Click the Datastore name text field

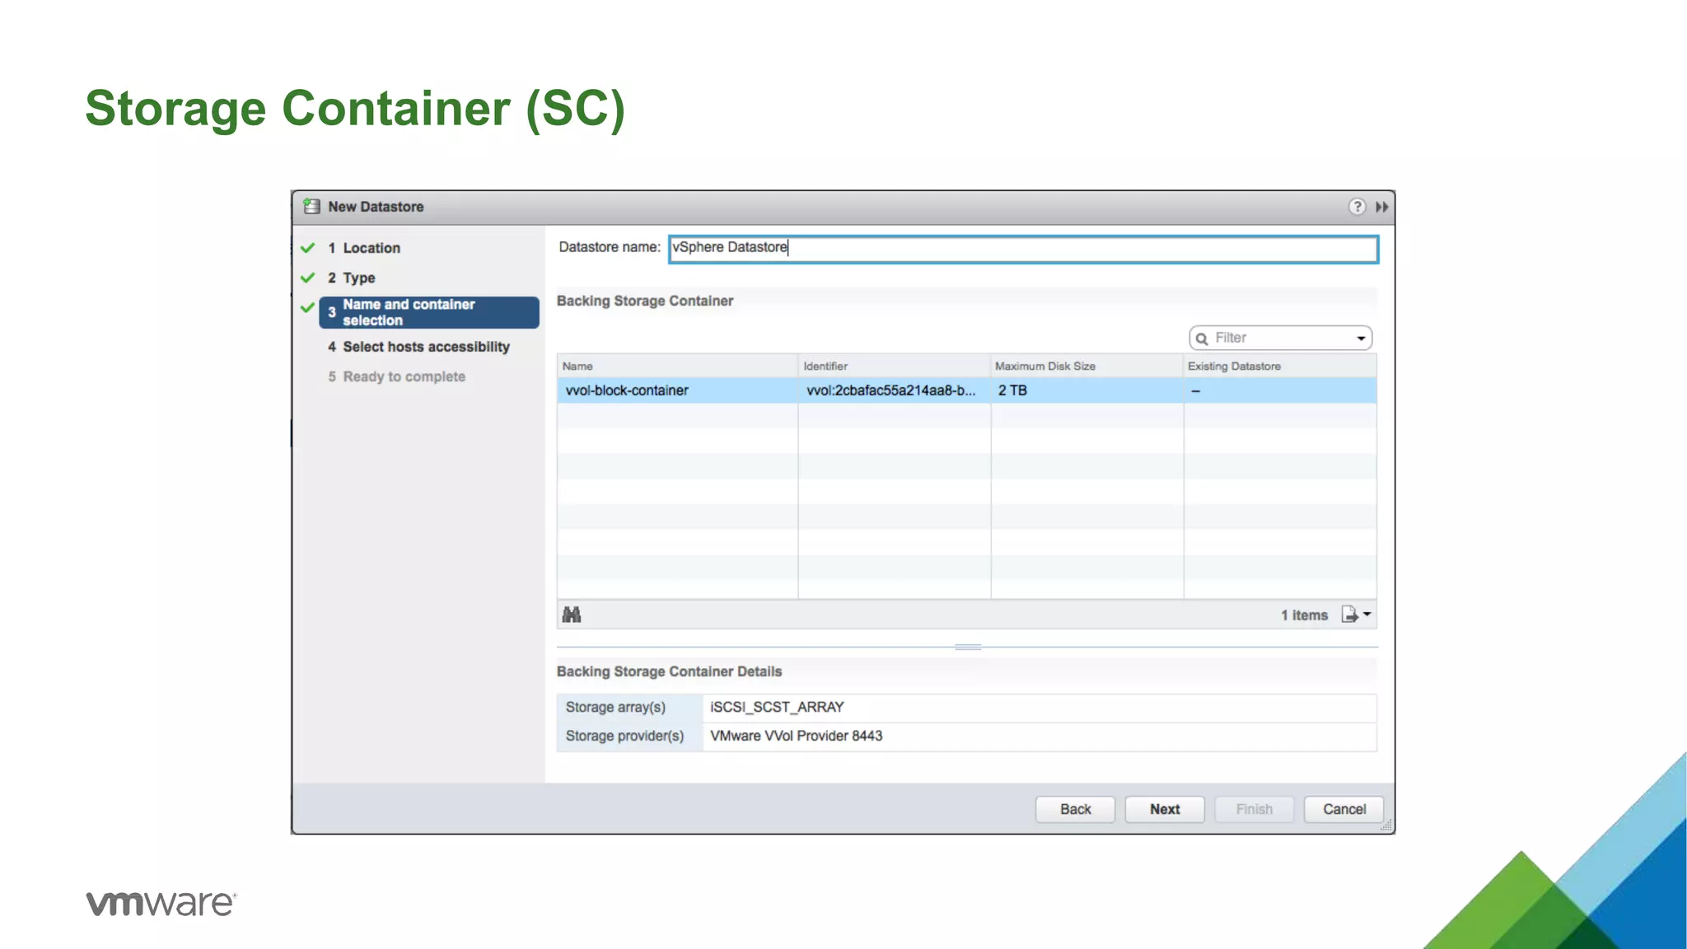[1021, 248]
